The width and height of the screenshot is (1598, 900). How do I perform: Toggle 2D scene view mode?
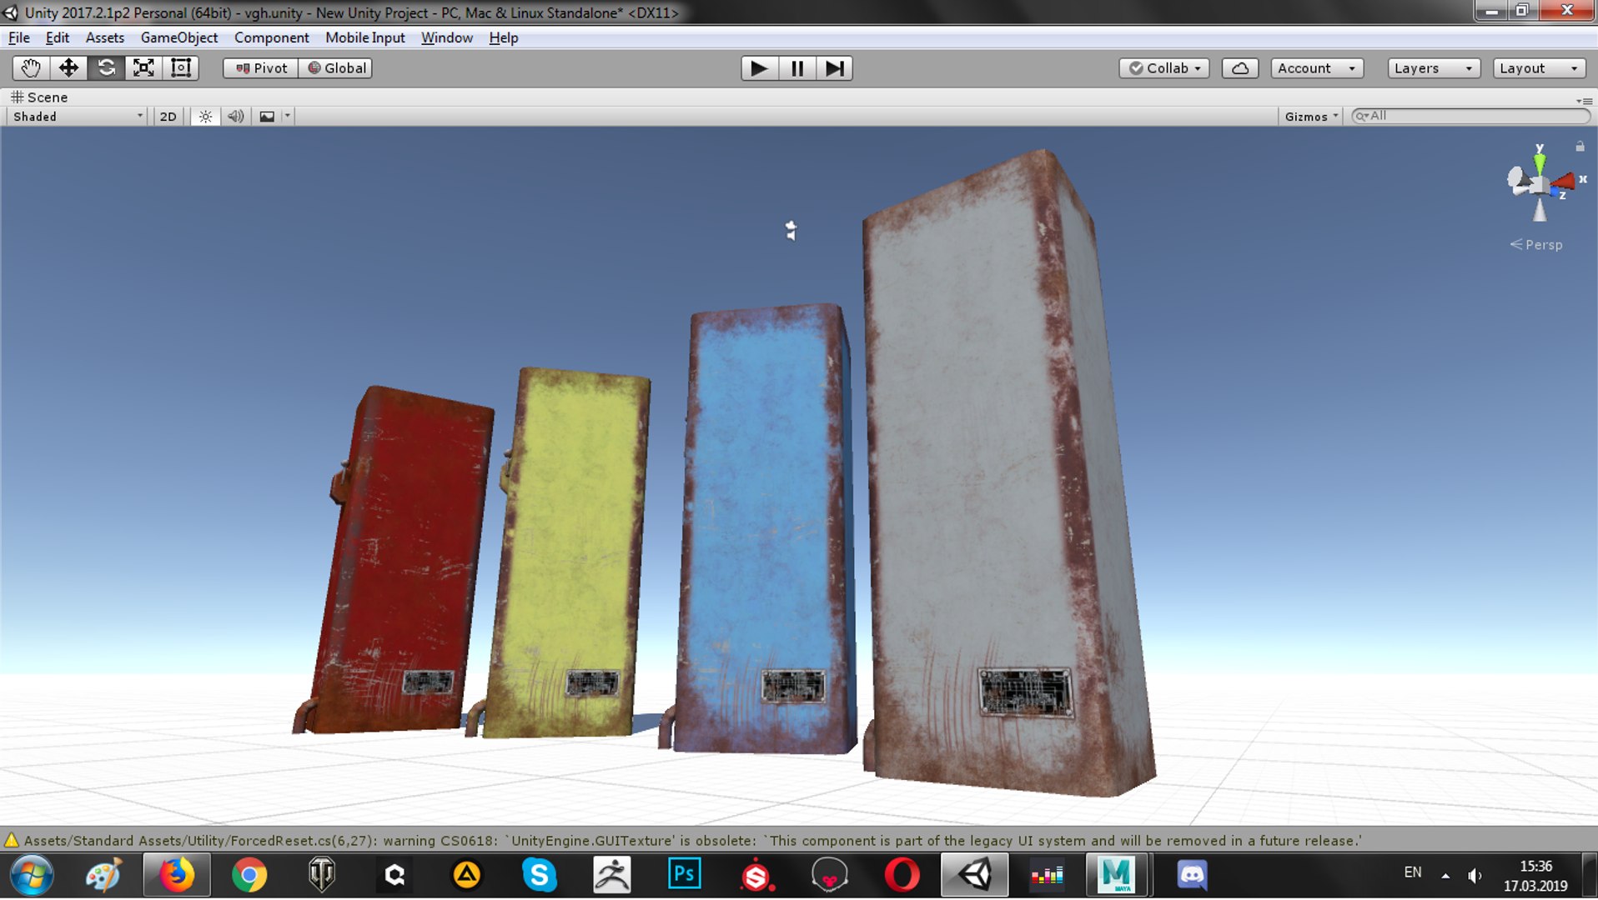[x=168, y=117]
